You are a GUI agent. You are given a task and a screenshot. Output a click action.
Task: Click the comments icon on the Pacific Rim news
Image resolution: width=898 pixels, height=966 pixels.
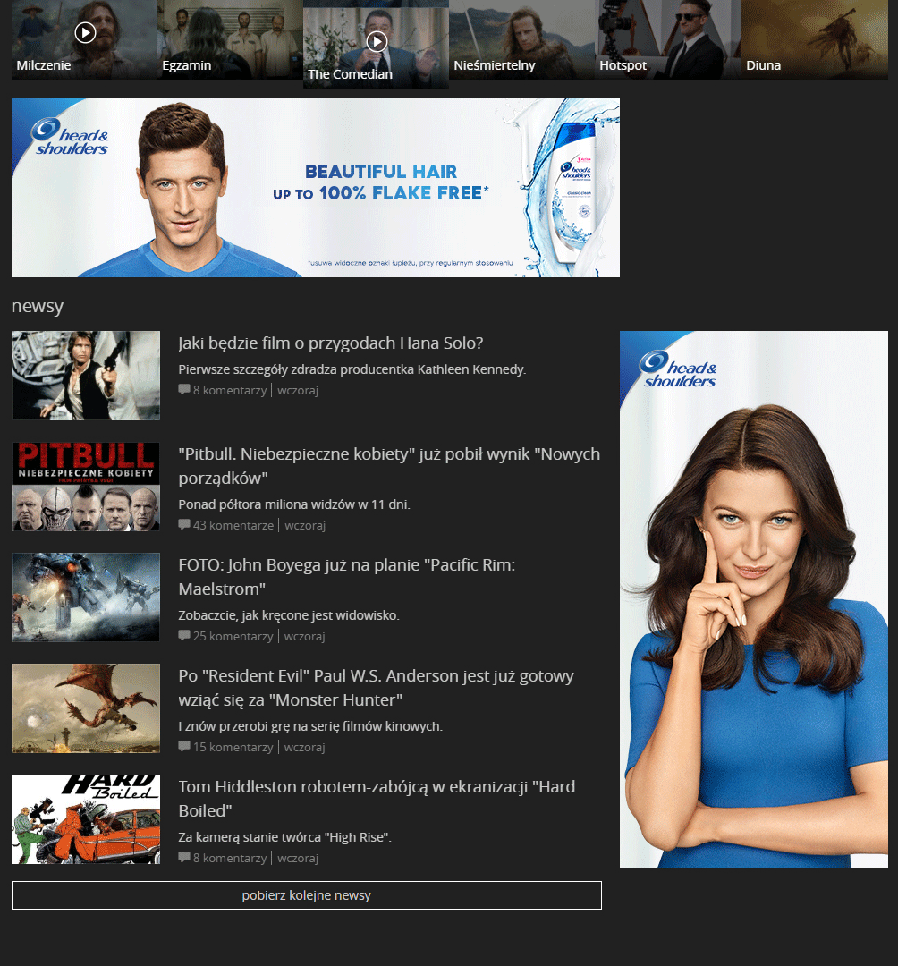(x=183, y=636)
